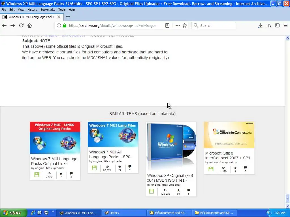Click the vertical scrollbar thumb
This screenshot has height=217, width=290.
(x=287, y=199)
